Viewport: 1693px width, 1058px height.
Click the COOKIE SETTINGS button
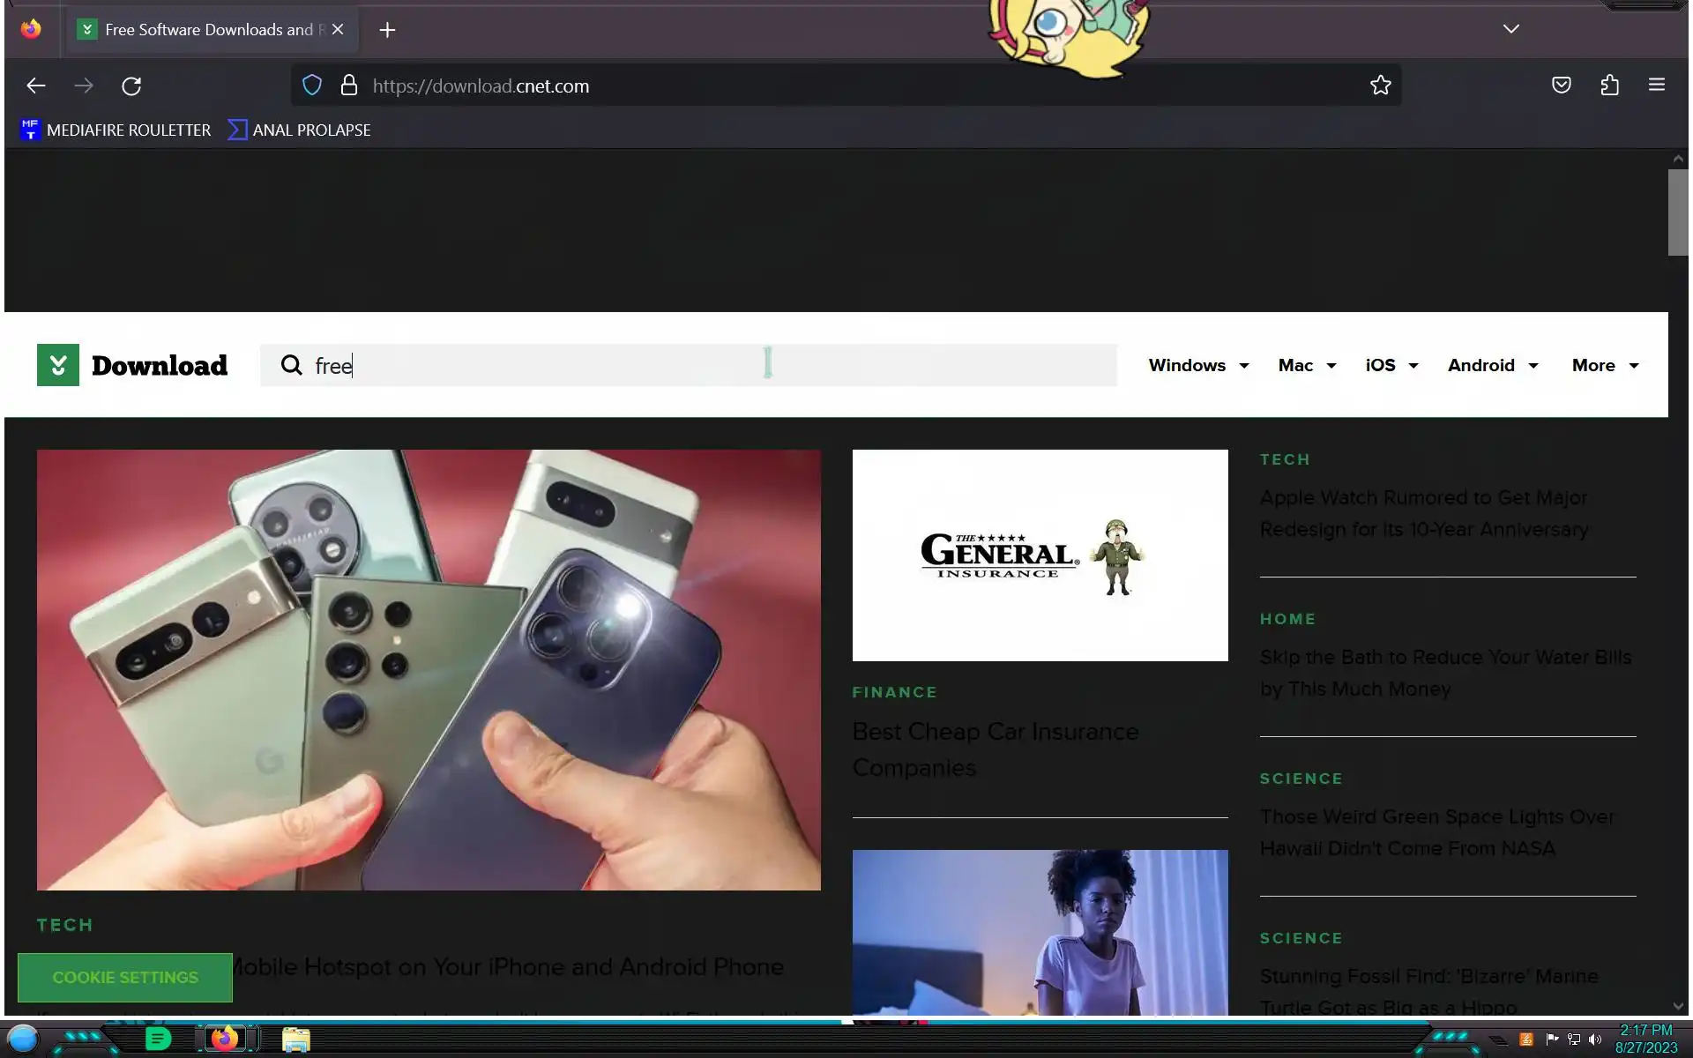point(125,977)
